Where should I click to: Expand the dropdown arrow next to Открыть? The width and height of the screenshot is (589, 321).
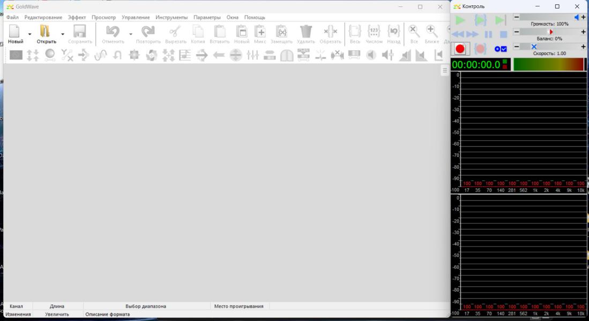click(x=62, y=34)
